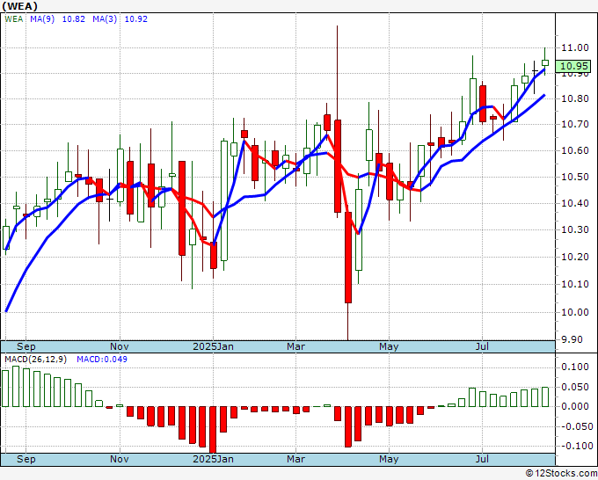Click May on the MACD panel time axis

click(389, 459)
